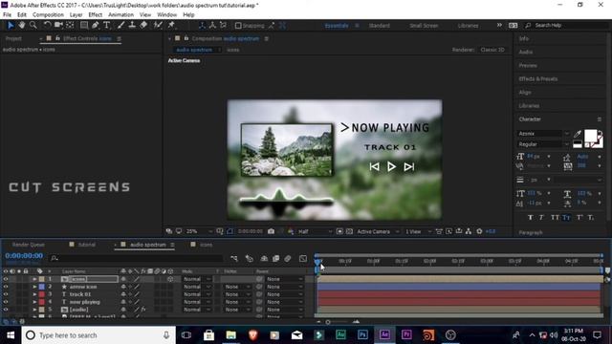Select the Hand tool
Viewport: 612px width, 344px height.
[x=22, y=26]
